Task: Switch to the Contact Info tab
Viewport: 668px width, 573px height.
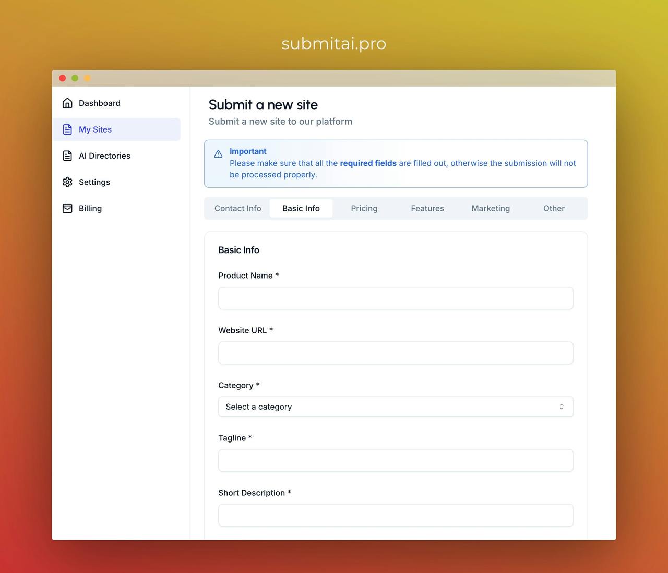Action: pyautogui.click(x=238, y=208)
